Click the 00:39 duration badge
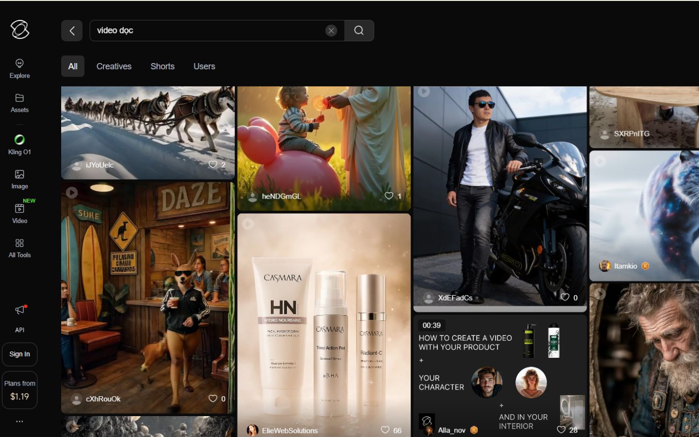The width and height of the screenshot is (699, 437). tap(432, 325)
